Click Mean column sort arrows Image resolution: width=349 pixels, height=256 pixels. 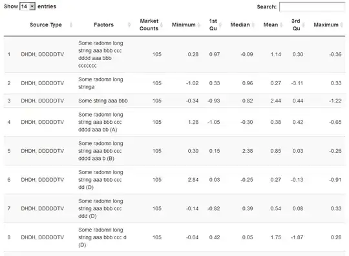click(x=281, y=25)
